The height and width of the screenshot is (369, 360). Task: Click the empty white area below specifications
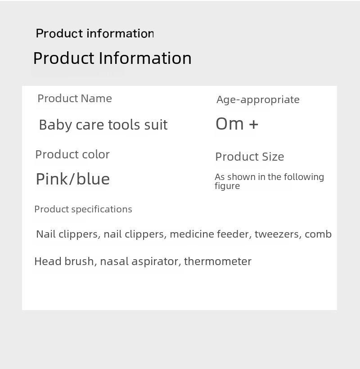[179, 289]
